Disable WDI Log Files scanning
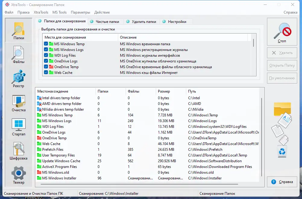Image resolution: width=302 pixels, height=199 pixels. coord(46,55)
